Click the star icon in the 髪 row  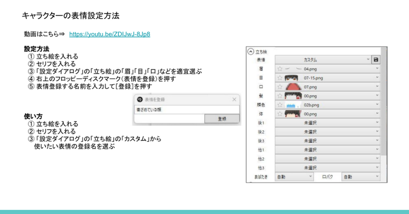tap(280, 96)
